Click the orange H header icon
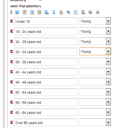 [x=39, y=12]
